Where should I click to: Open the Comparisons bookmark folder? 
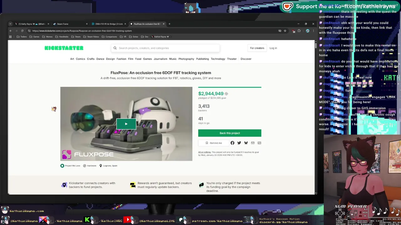pyautogui.click(x=109, y=37)
